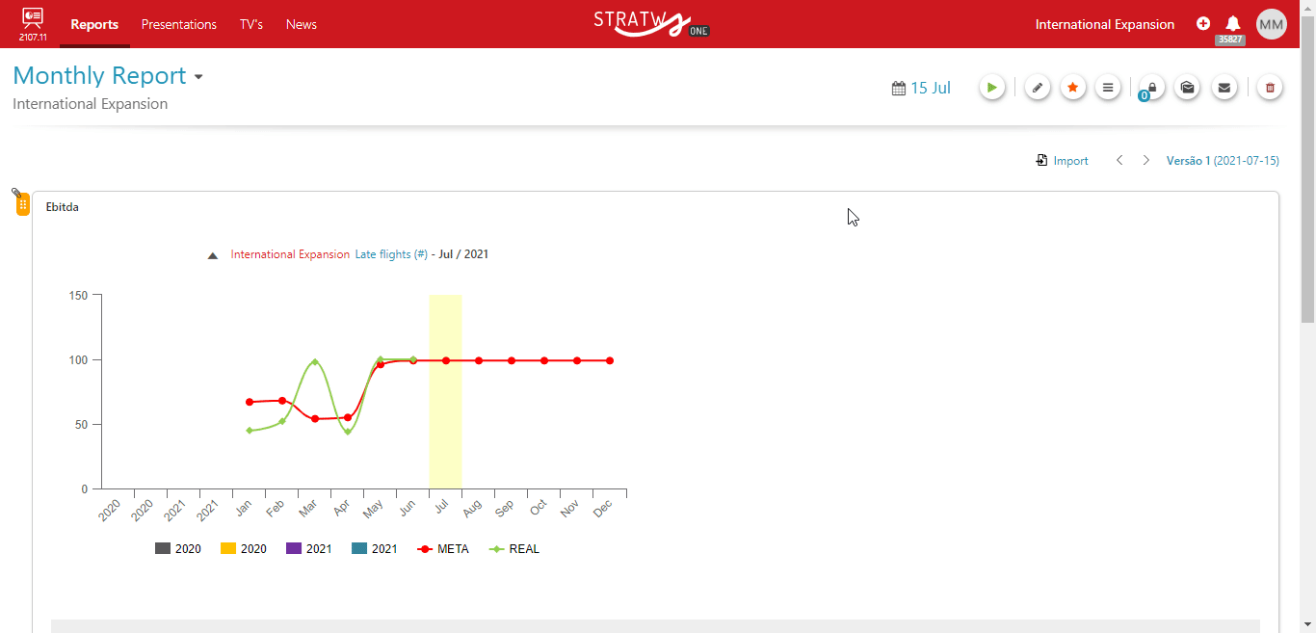Click the Late flights (#) indicator link
Screen dimensions: 1316x633
[391, 254]
